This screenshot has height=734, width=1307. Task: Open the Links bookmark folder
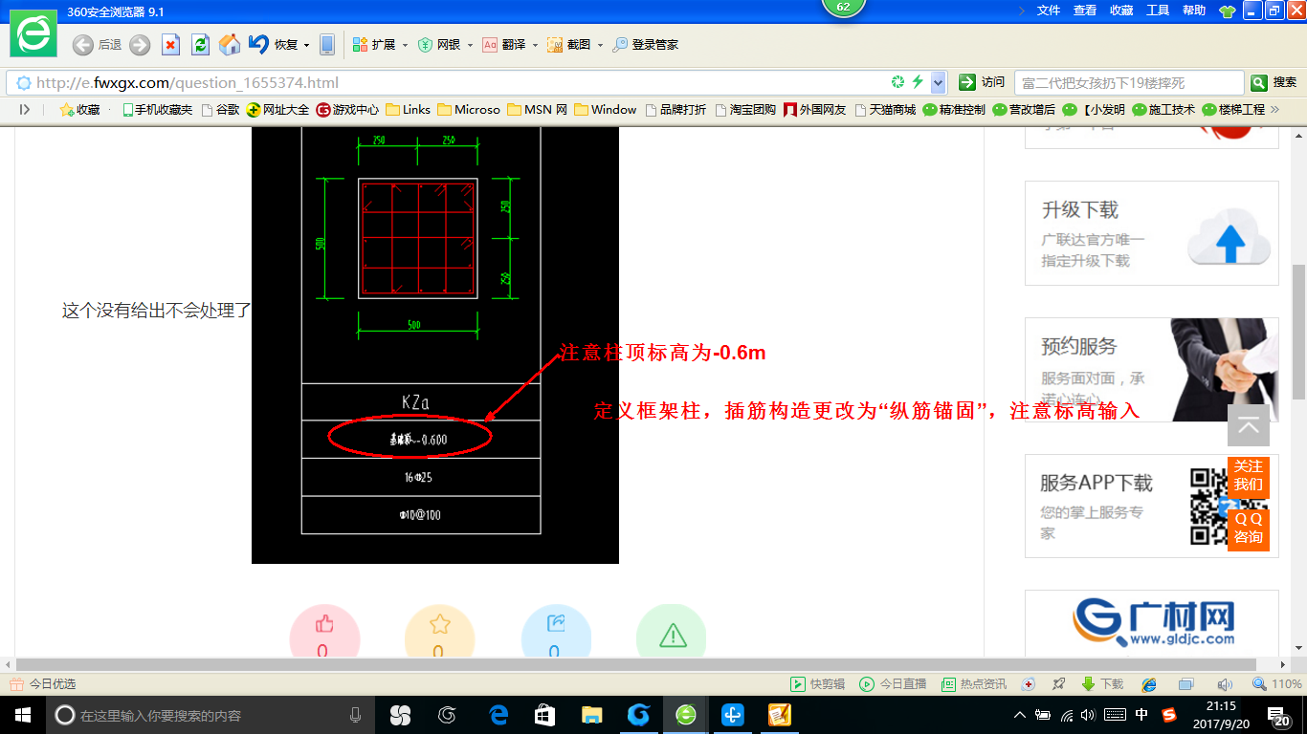tap(408, 110)
